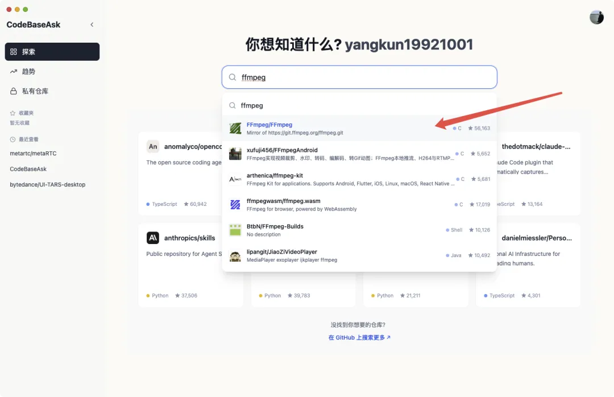
Task: Click the Python 37,506 stars label
Action: click(172, 296)
